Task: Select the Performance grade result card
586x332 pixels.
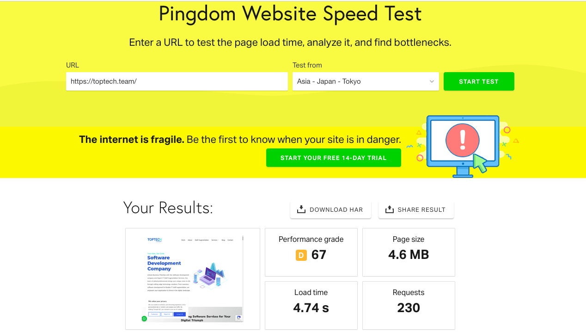Action: tap(311, 252)
